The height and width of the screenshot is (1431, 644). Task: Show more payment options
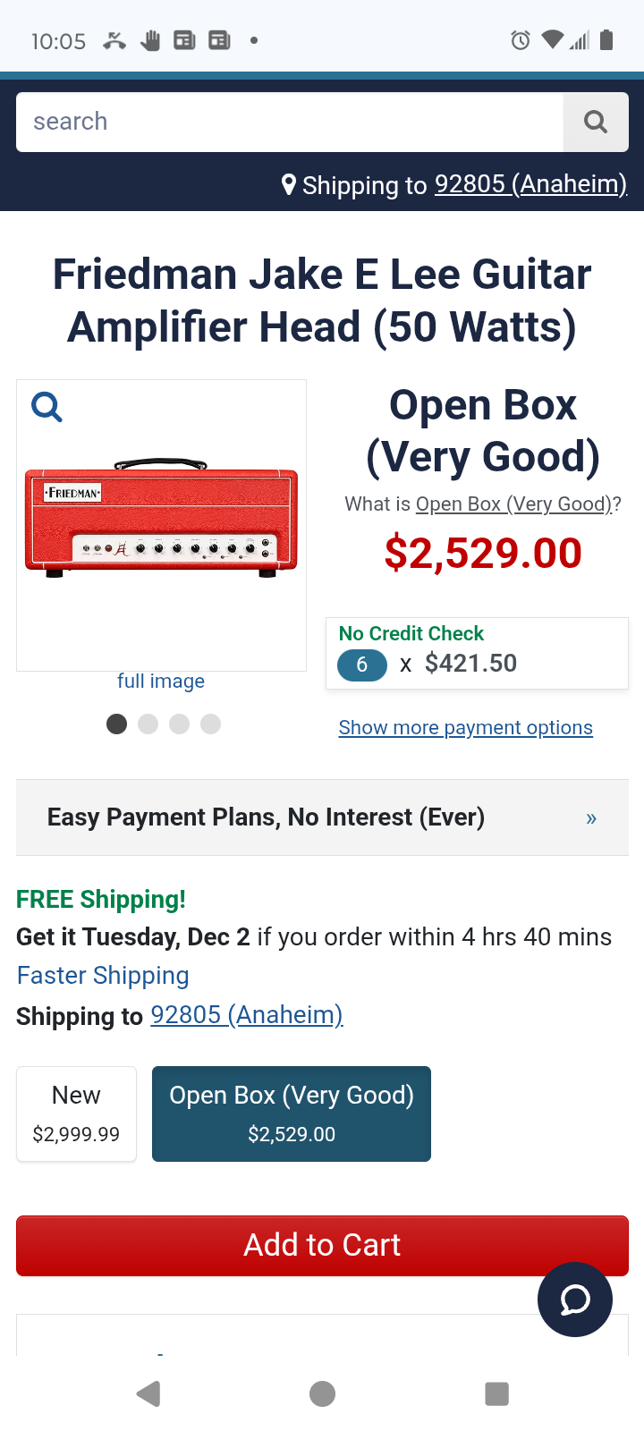pos(465,728)
